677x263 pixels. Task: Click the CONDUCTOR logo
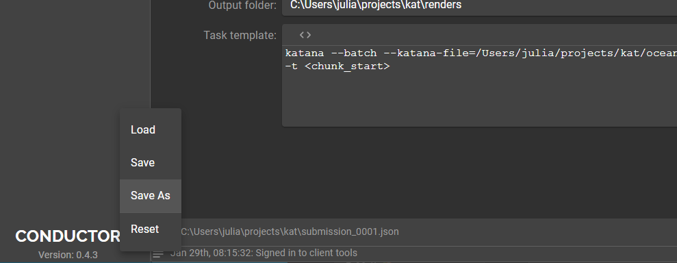[68, 236]
